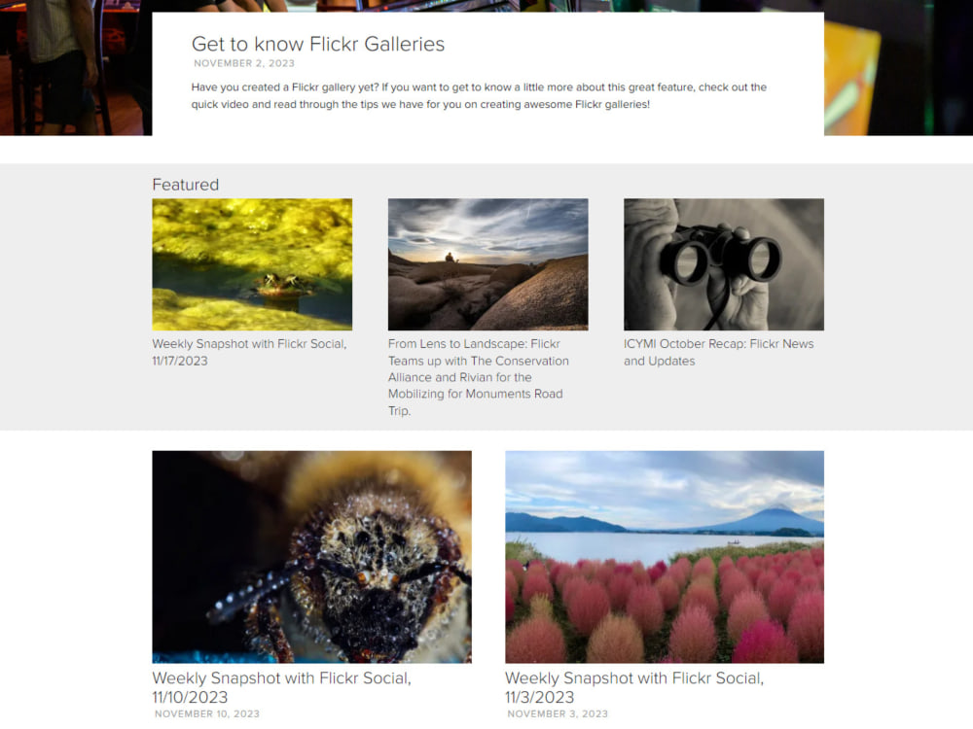This screenshot has height=729, width=973.
Task: Click the November 2, 2023 date under Galleries title
Action: point(244,63)
